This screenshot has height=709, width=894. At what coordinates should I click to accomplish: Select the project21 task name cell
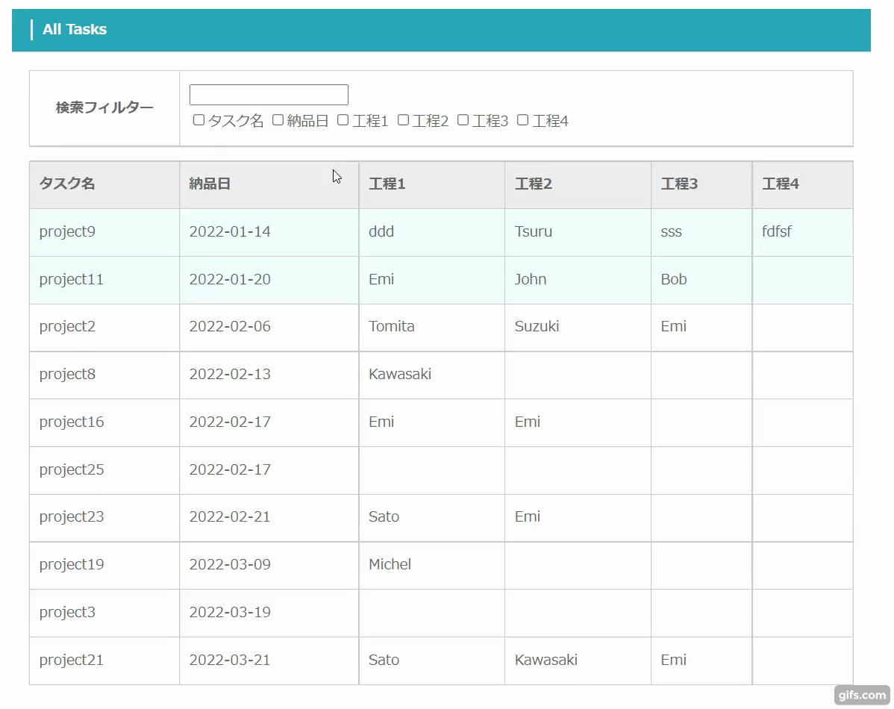coord(104,660)
